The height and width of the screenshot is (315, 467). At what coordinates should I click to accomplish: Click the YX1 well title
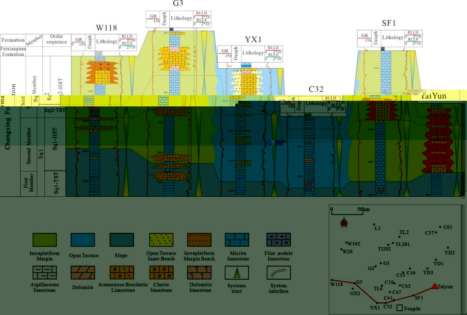[x=253, y=40]
